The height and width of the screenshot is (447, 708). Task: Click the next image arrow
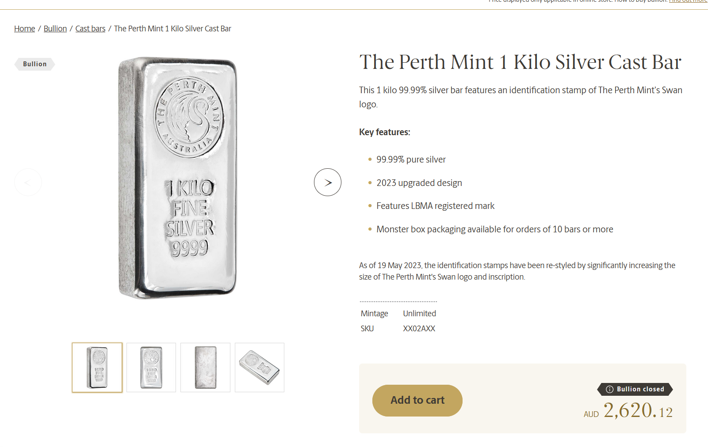coord(328,182)
